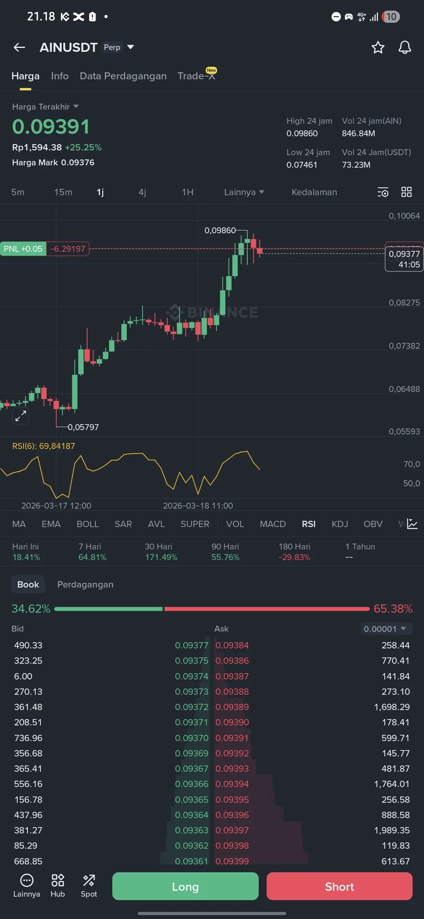The width and height of the screenshot is (424, 919).
Task: Select the 1H timeframe
Action: click(188, 192)
